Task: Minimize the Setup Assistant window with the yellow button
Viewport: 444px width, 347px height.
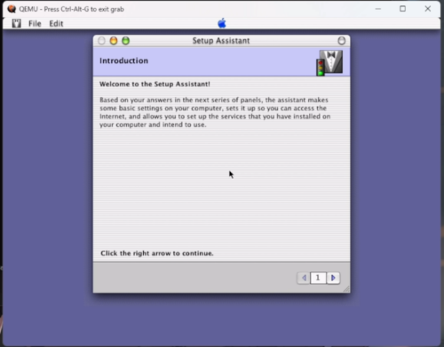Action: 114,41
